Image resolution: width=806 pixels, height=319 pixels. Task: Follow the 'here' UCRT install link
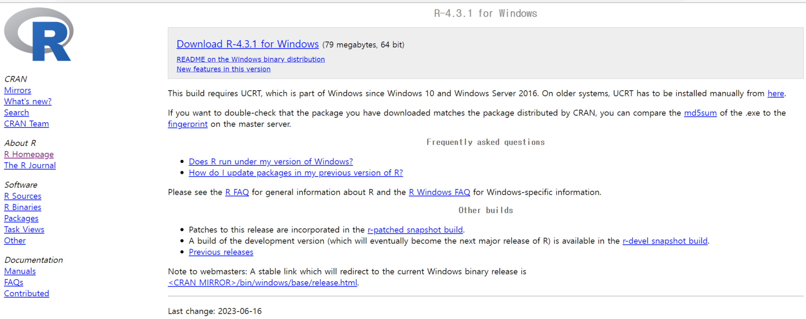[776, 93]
